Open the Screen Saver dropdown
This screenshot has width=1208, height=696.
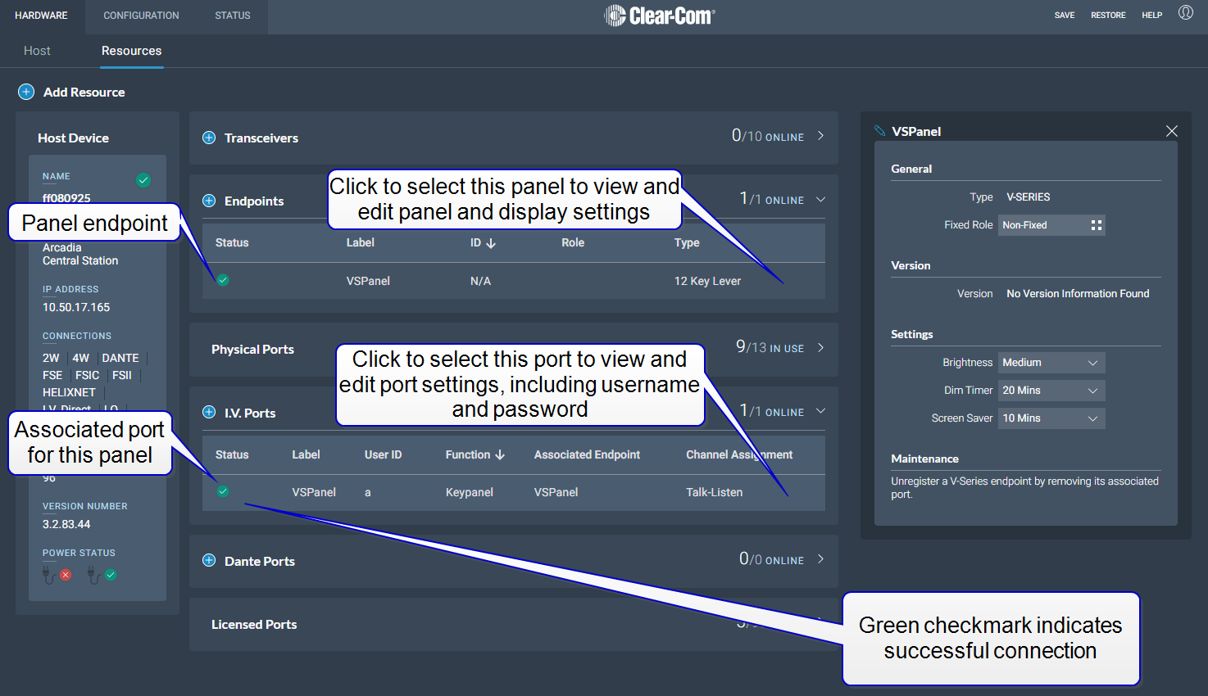point(1051,418)
